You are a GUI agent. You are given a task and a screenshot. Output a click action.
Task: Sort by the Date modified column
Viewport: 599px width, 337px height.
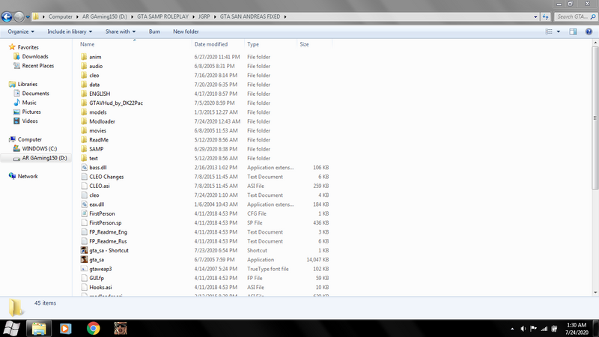[211, 44]
